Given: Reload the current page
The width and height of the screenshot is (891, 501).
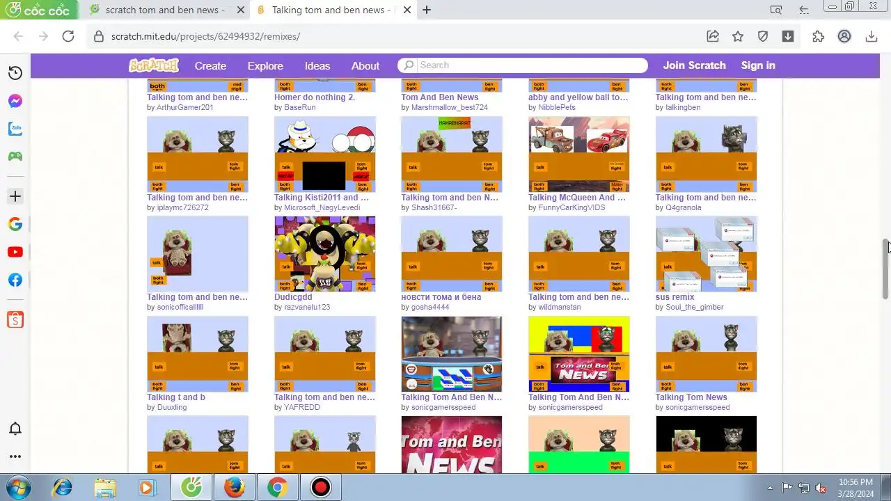Looking at the screenshot, I should [68, 36].
